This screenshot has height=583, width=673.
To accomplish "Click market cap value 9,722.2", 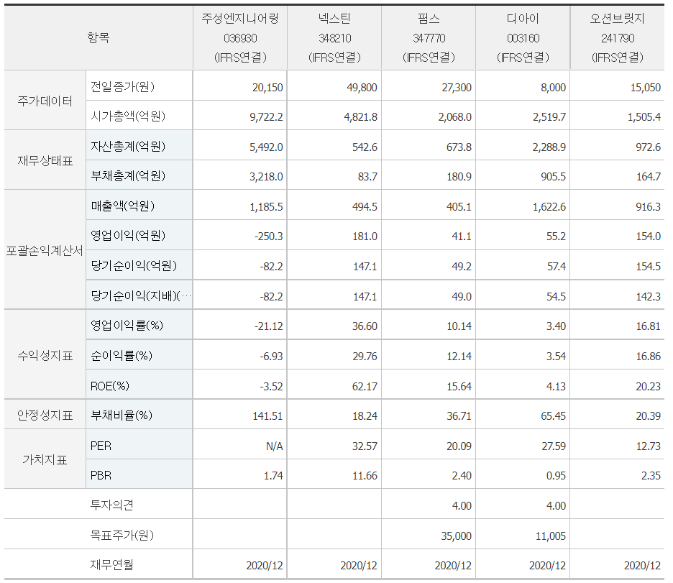I will (266, 117).
